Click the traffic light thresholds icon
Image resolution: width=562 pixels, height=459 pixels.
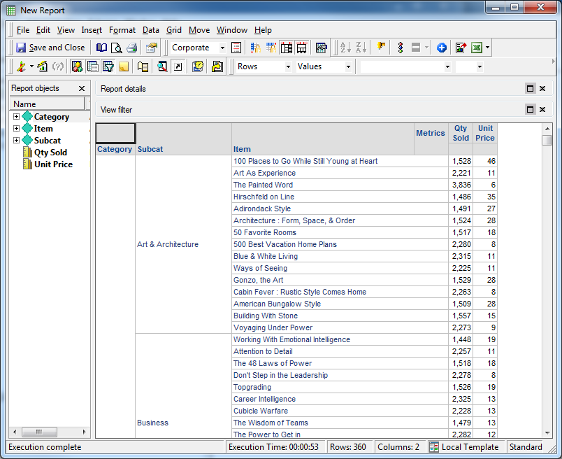point(401,48)
